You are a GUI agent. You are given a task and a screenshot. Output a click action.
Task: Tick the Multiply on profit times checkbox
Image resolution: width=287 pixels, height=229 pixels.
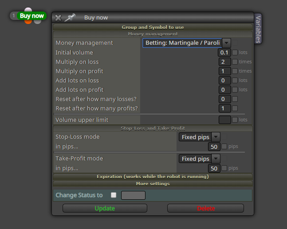235,71
